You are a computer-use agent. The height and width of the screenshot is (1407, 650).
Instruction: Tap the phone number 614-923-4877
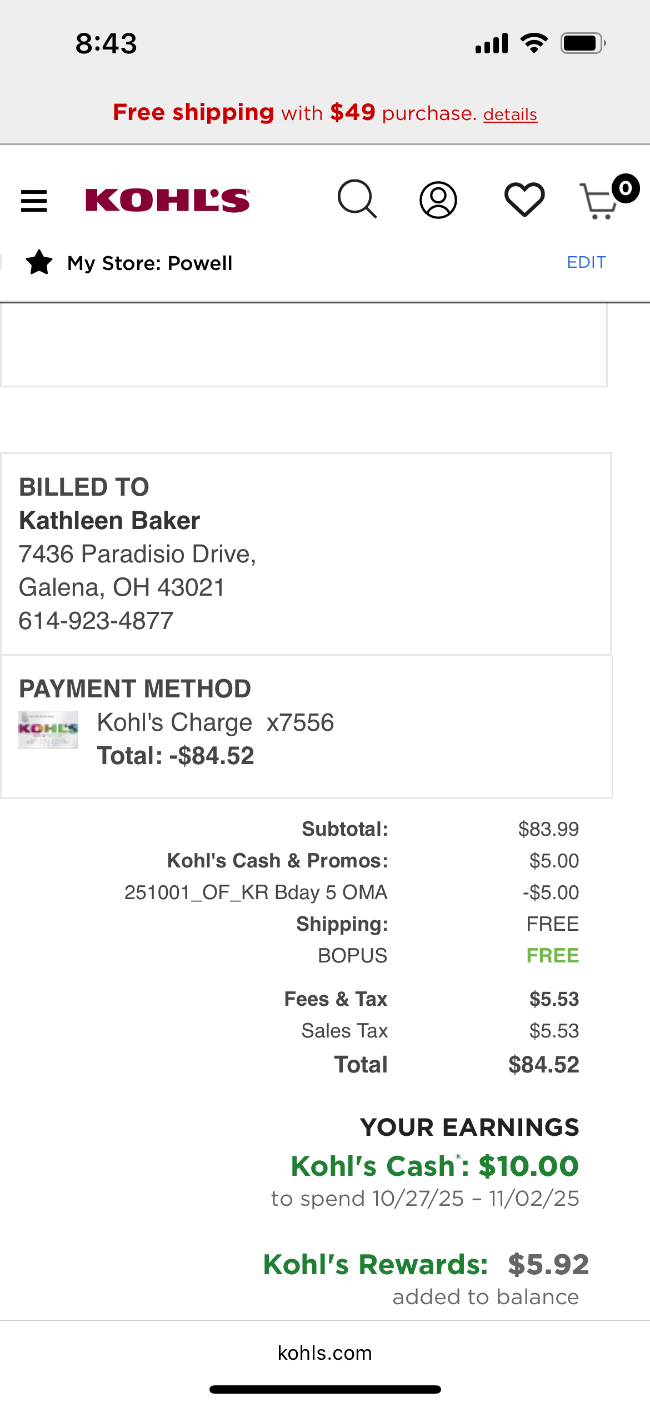tap(96, 621)
